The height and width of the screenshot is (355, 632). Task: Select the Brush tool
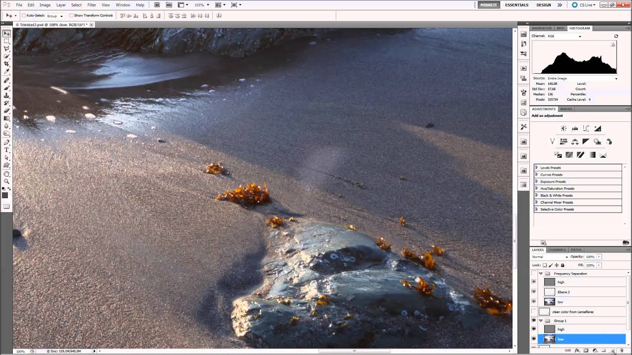pos(7,88)
